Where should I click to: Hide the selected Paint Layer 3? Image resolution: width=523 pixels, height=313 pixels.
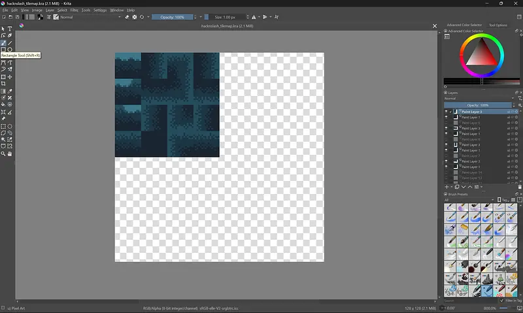click(x=447, y=112)
